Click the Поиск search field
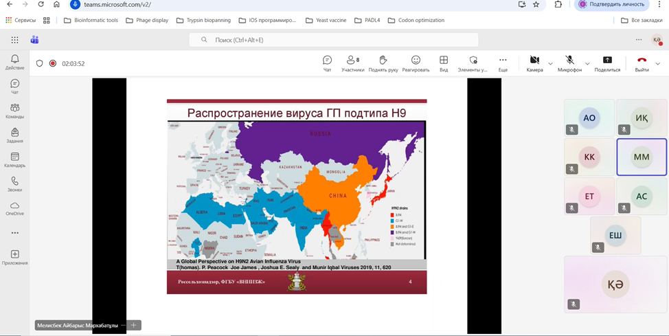Image resolution: width=669 pixels, height=336 pixels. click(x=334, y=40)
